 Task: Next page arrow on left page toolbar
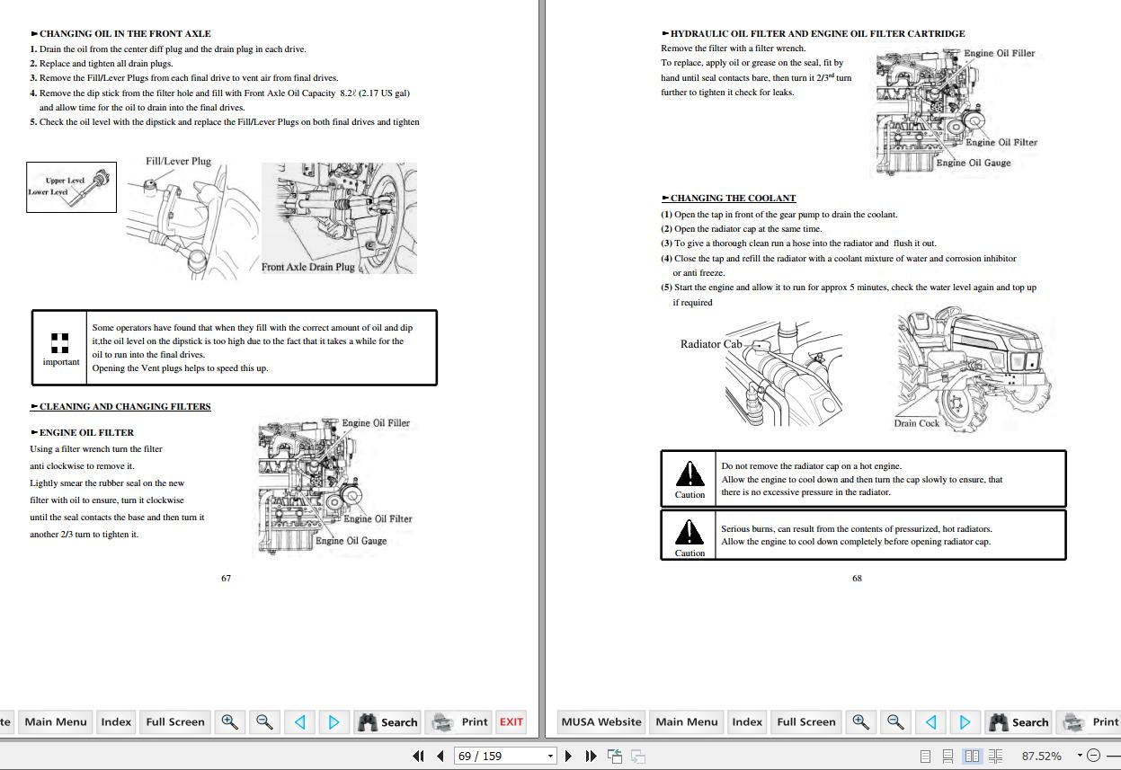[334, 721]
